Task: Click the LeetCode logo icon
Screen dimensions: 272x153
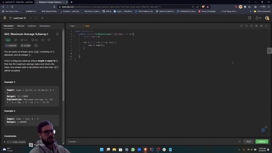Action: point(5,18)
